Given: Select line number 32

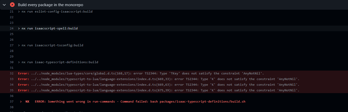Looking at the screenshot, I should (x=11, y=73).
